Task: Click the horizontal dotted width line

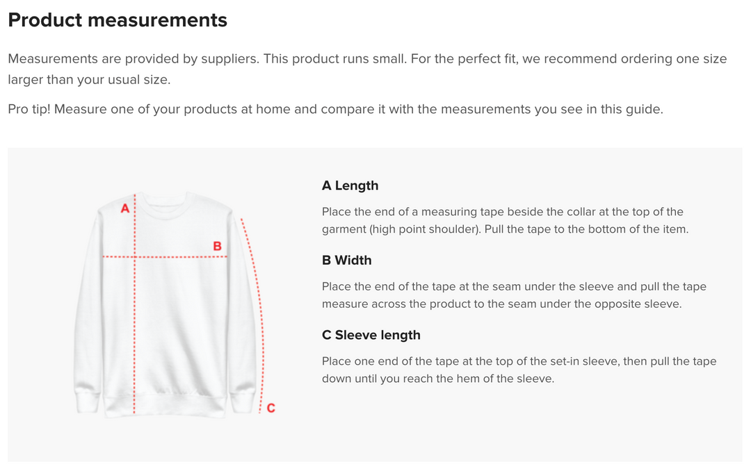Action: click(165, 257)
